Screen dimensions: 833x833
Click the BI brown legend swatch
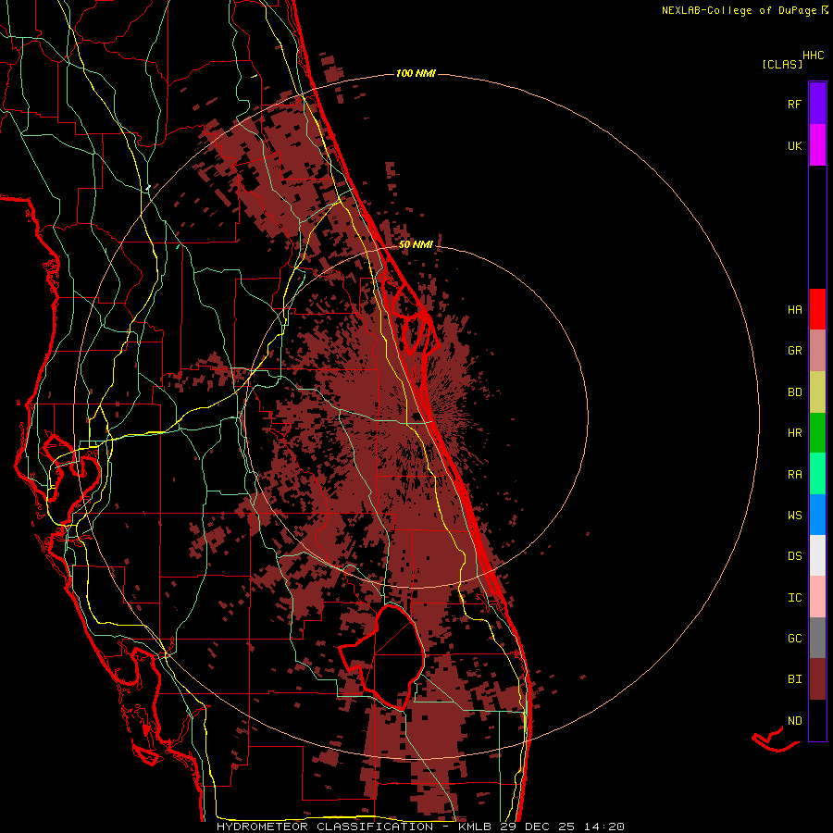click(817, 679)
